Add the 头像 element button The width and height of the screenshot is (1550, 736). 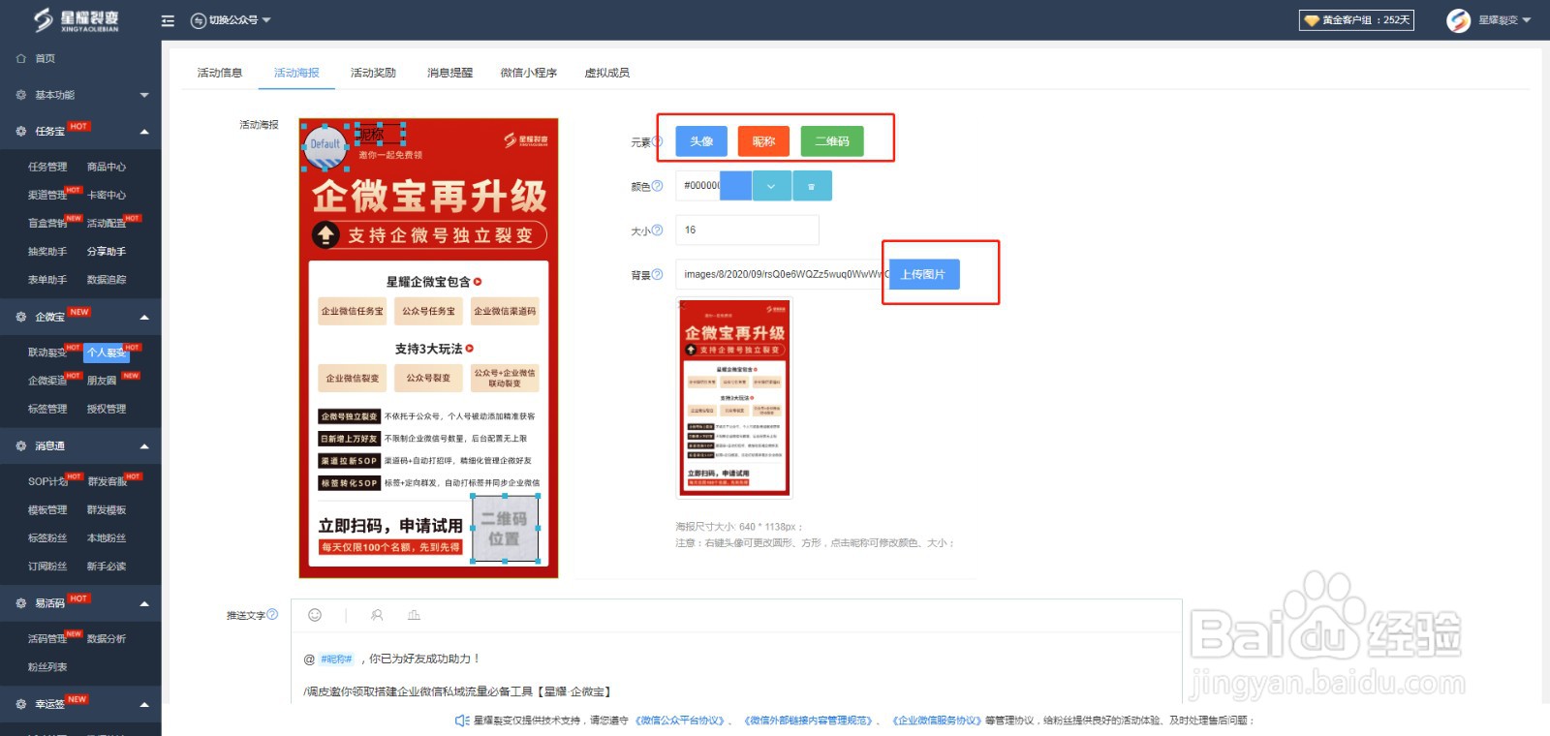click(701, 141)
